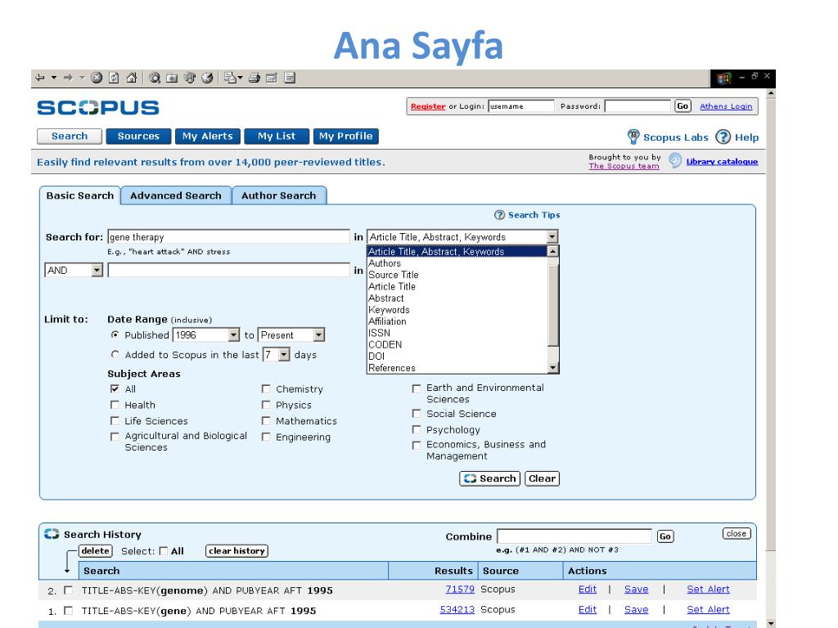Viewport: 838px width, 628px height.
Task: Click the browser Media icon
Action: [x=190, y=78]
